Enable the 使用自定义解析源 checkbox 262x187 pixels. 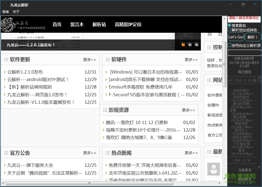(x=229, y=45)
